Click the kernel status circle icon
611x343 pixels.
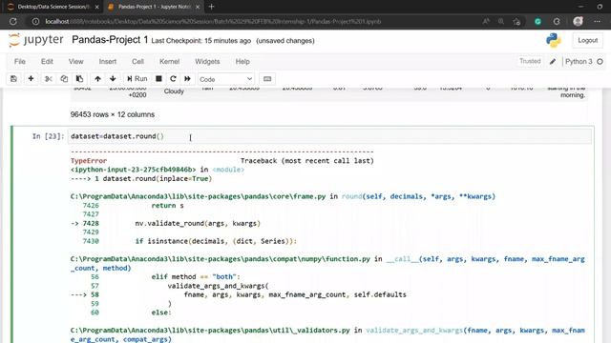click(600, 61)
